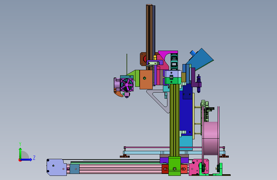The width and height of the screenshot is (277, 180).
Task: Click the green Y axis arrow of triad
Action: (20, 153)
